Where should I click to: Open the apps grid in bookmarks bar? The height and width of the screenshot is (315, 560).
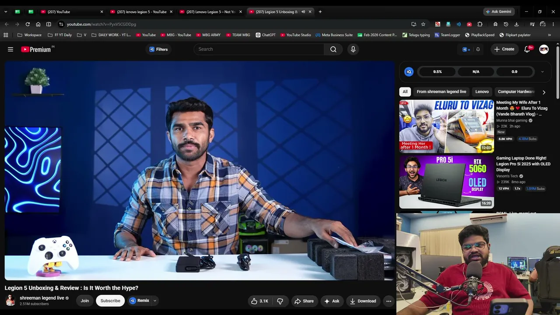[6, 35]
